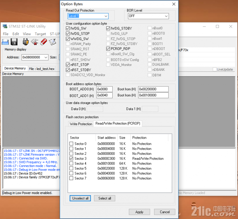Image resolution: width=238 pixels, height=219 pixels.
Task: Click the Open file toolbar icon
Action: (5, 42)
